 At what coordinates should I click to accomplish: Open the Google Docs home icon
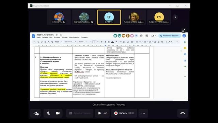33,36
